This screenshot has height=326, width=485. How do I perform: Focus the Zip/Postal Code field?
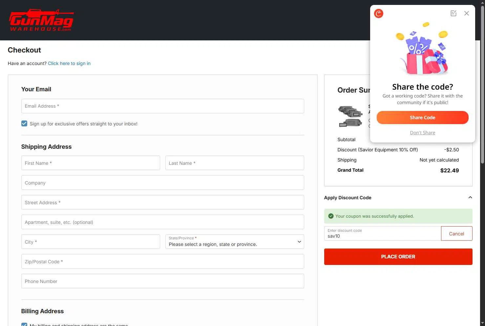tap(162, 262)
